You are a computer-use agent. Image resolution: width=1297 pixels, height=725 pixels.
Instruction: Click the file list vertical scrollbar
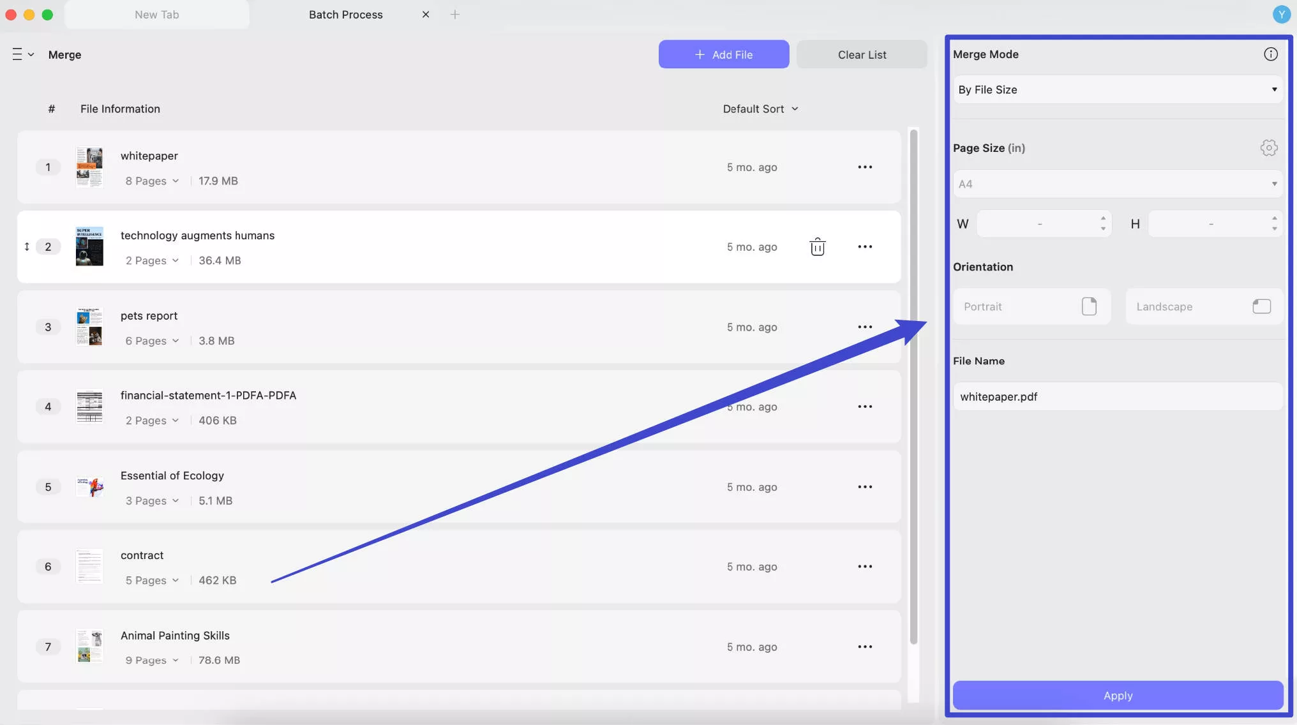click(913, 387)
